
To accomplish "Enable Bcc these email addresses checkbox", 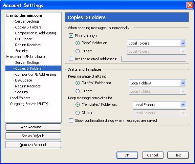I will pos(71,59).
